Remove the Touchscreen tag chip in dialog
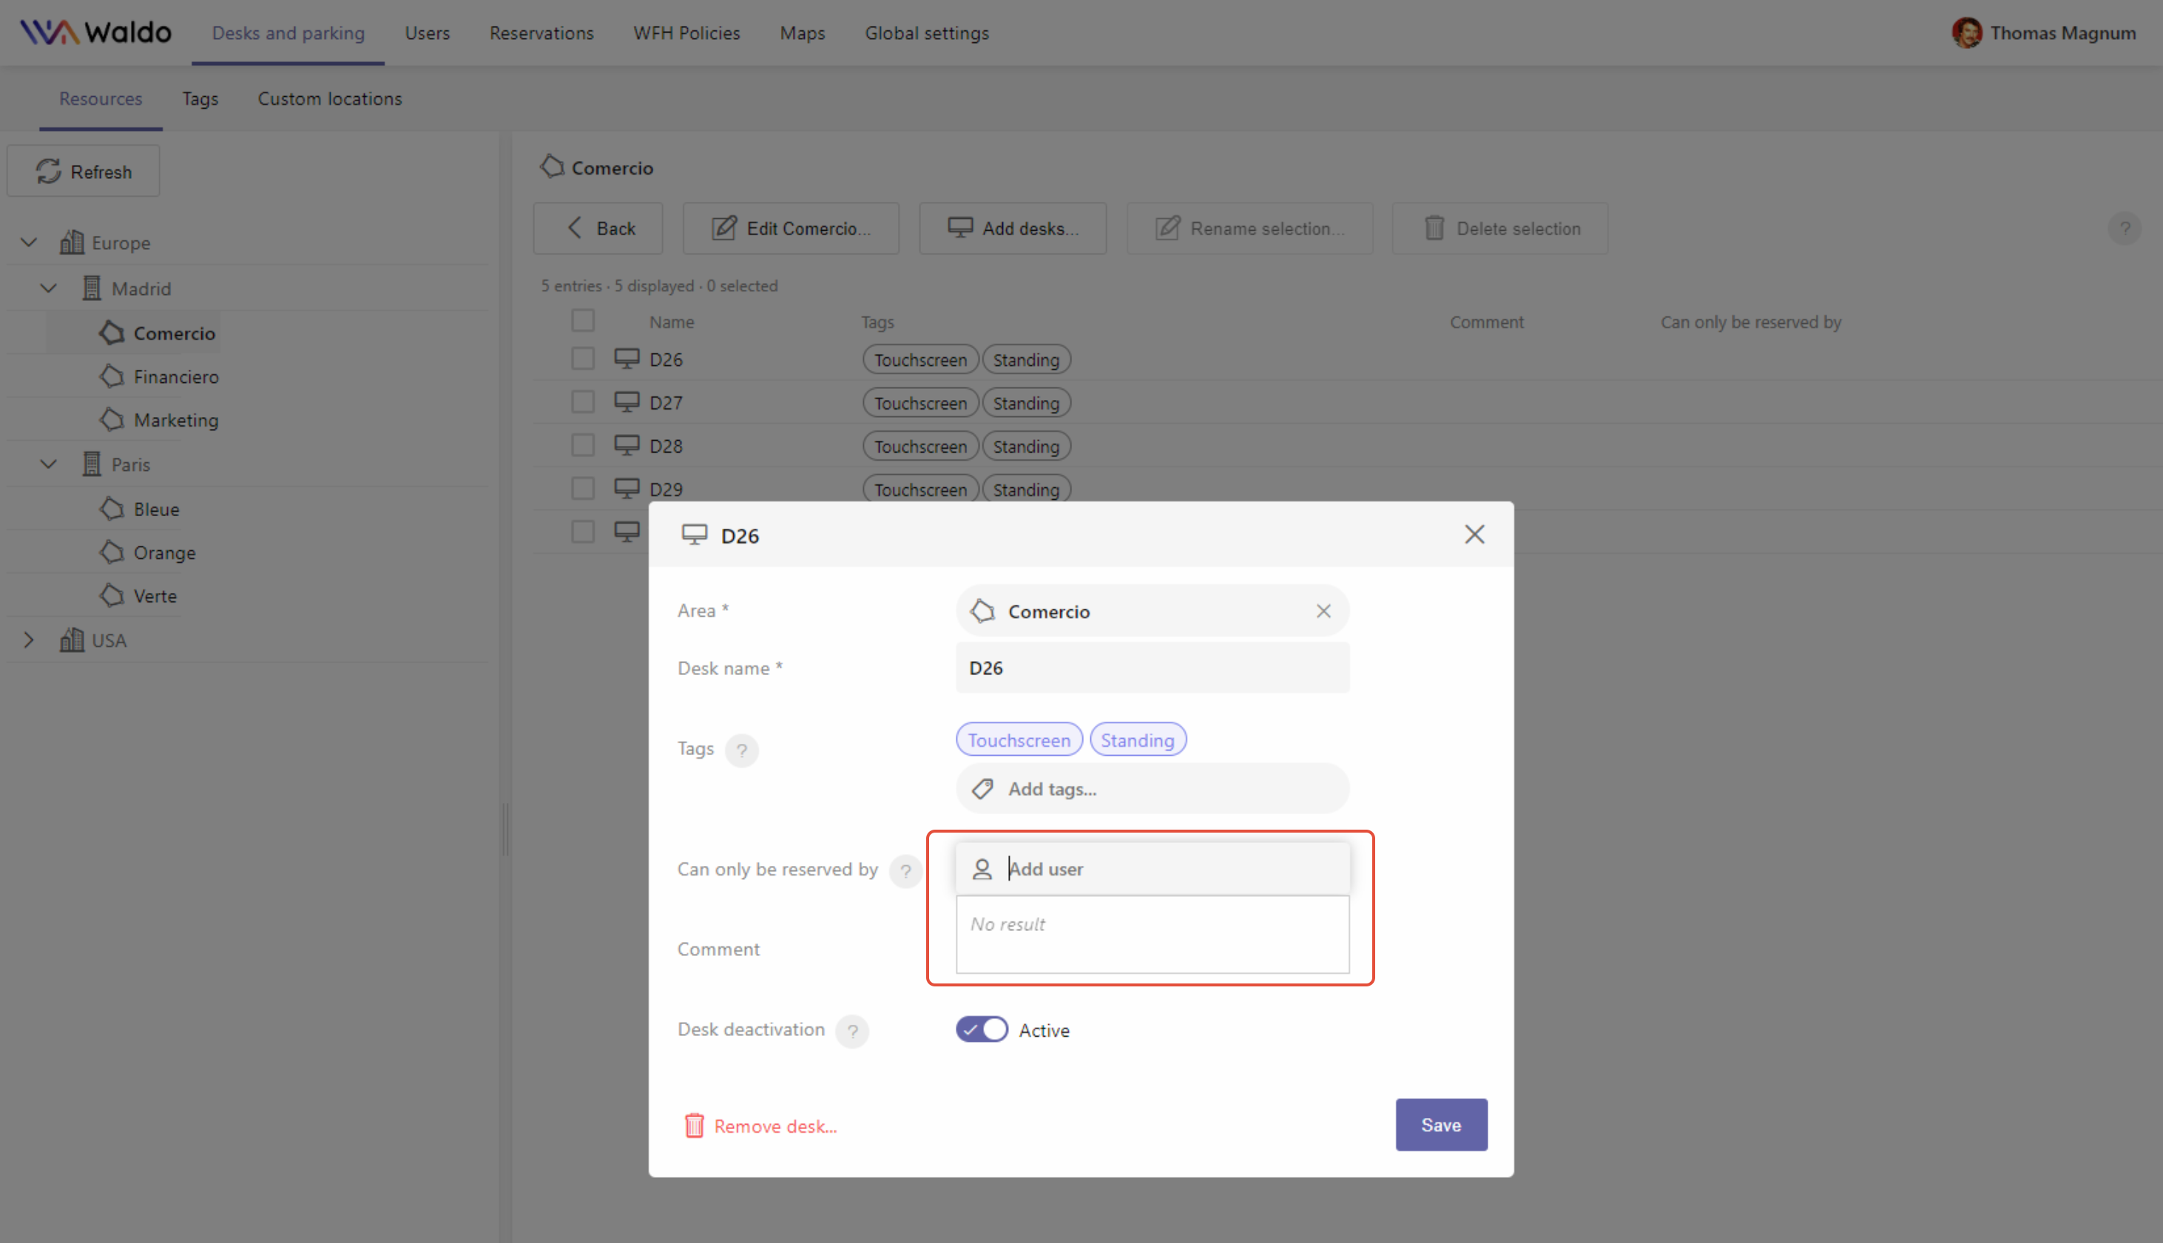This screenshot has width=2163, height=1243. tap(1019, 740)
